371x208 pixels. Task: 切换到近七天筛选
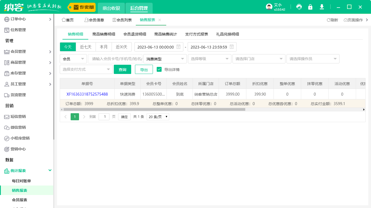(86, 47)
